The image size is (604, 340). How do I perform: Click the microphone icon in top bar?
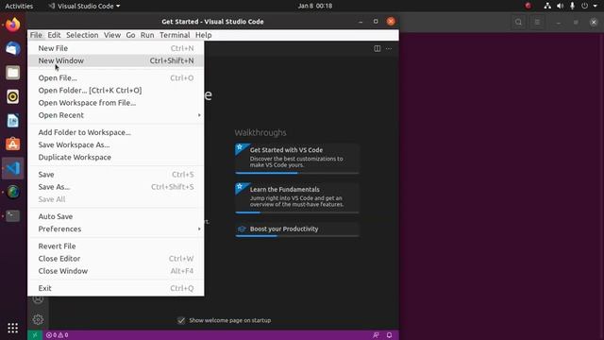pyautogui.click(x=573, y=6)
